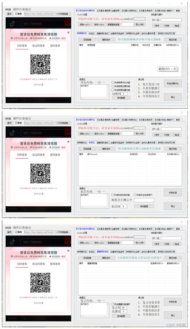Switch to 密码登录 tab in 私信区 window
Screen dimensions: 190x329
coord(55,155)
